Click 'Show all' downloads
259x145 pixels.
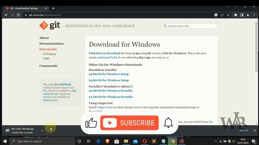pyautogui.click(x=244, y=130)
